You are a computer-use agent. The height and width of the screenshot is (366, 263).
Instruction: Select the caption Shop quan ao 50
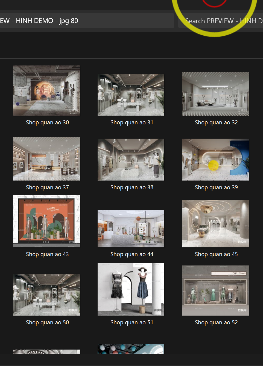(47, 322)
